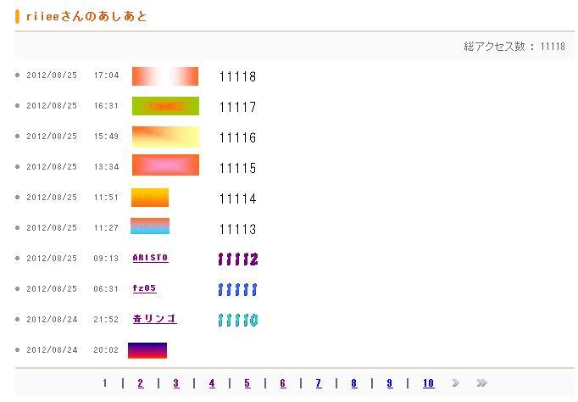Jump to page 5 of footprints
This screenshot has width=578, height=402.
tap(247, 383)
